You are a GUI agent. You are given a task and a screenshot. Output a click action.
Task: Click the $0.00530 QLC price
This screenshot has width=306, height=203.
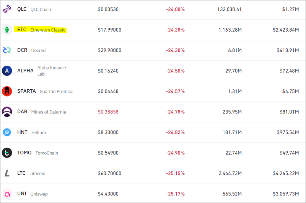pos(108,9)
